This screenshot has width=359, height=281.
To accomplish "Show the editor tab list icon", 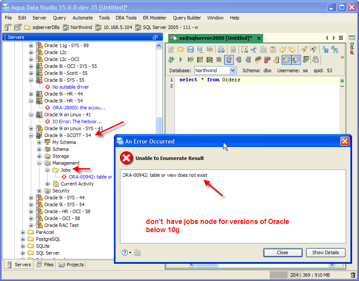I will pos(341,38).
